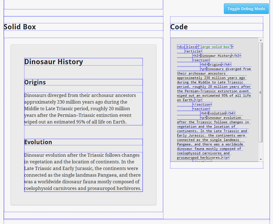Click the code panel scroll down arrow
The width and height of the screenshot is (273, 224).
click(261, 159)
